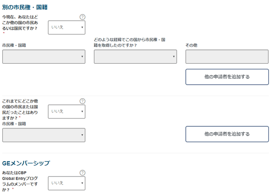Open Global Entry member いいえ dropdown
This screenshot has height=196, width=272.
click(x=67, y=183)
